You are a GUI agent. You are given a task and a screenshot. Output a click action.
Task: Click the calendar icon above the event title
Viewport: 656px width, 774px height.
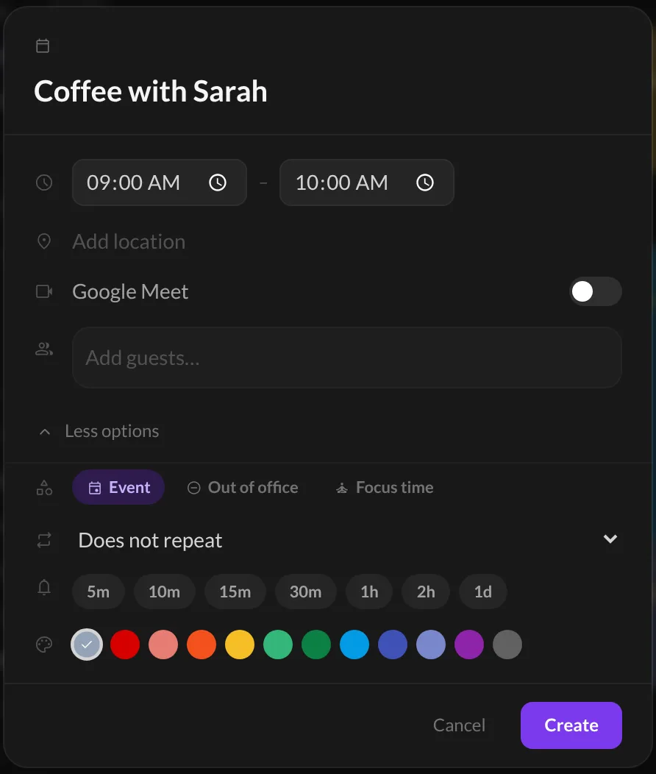point(43,46)
